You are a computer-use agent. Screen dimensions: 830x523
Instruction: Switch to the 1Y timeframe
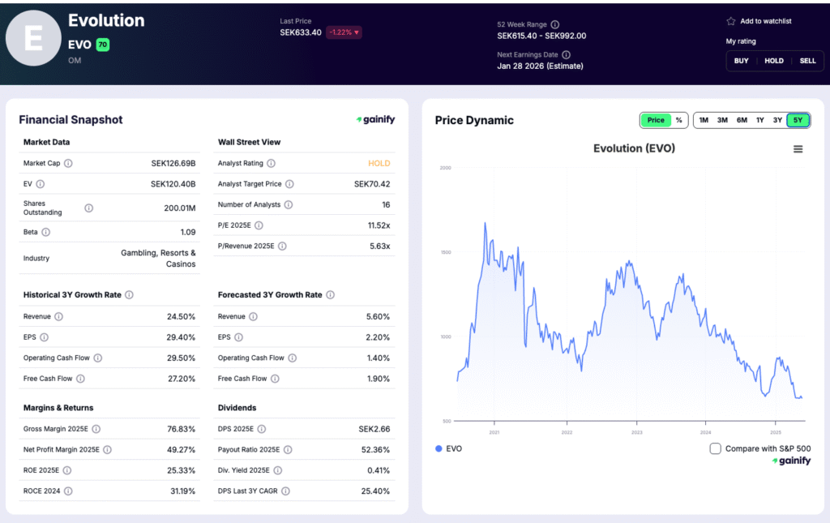pos(759,119)
